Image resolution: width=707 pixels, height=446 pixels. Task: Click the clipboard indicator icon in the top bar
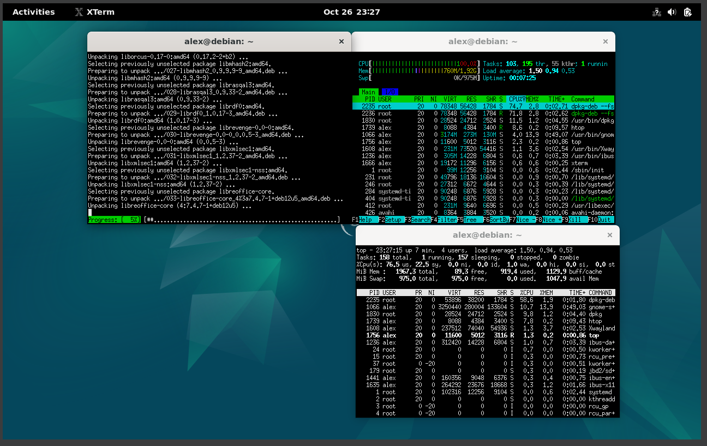point(688,11)
